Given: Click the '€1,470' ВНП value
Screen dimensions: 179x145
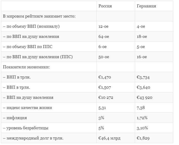Looking at the screenshot, I should [x=105, y=77].
